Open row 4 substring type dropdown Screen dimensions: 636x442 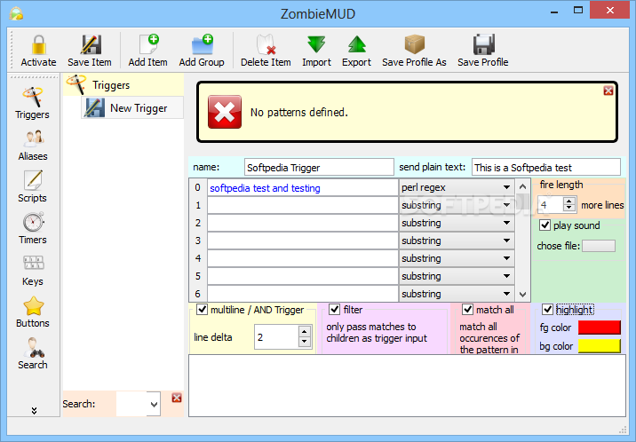click(457, 258)
